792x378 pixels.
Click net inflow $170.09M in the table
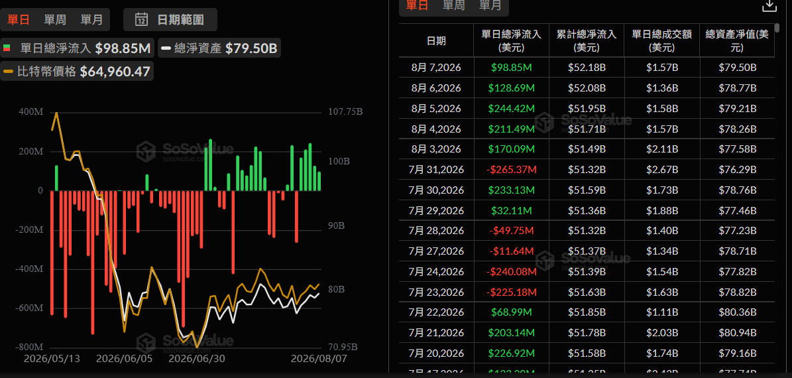coord(511,149)
